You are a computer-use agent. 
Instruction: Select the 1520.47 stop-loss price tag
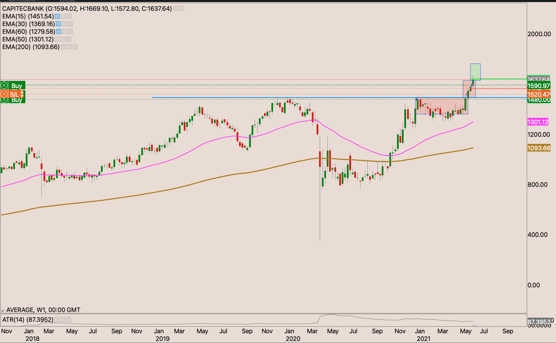539,94
